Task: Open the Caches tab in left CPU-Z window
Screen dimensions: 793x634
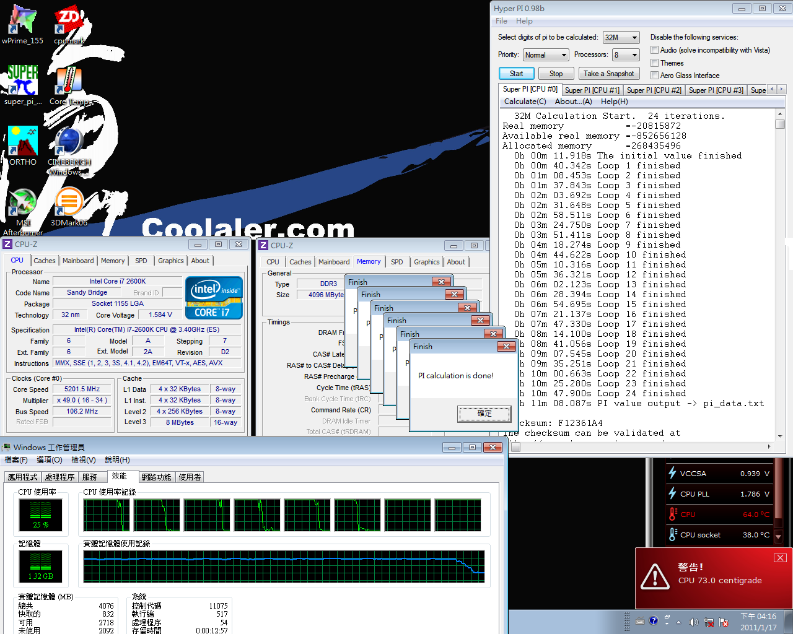Action: [45, 261]
